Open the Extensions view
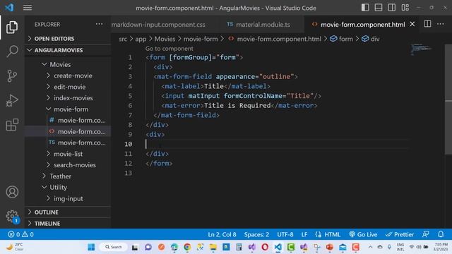This screenshot has width=452, height=254. [12, 125]
